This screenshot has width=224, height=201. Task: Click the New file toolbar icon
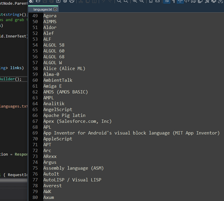pos(31,1)
